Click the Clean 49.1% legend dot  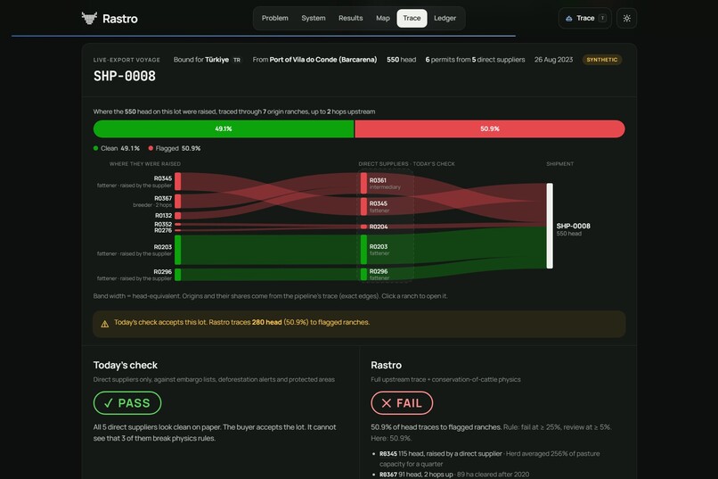[95, 148]
